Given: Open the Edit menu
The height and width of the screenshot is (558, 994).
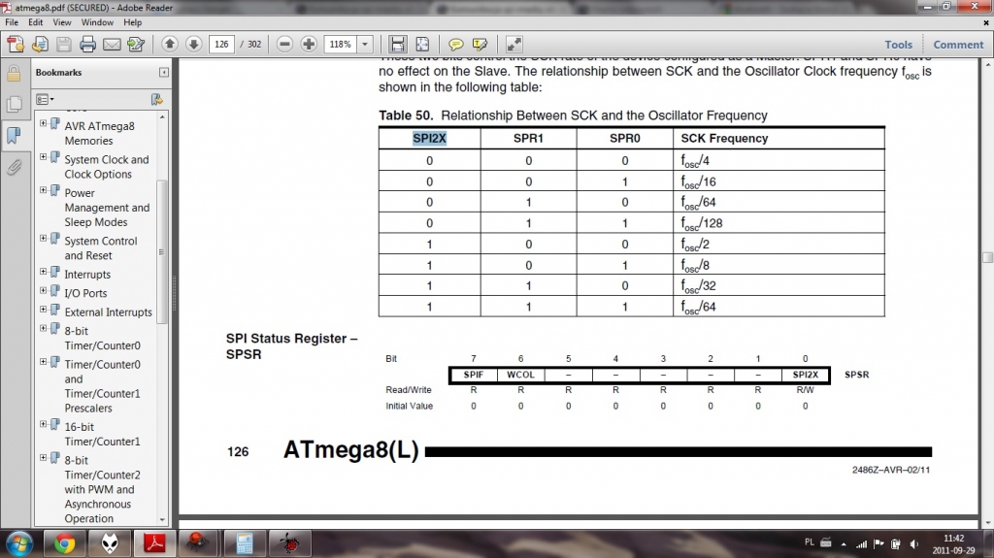Looking at the screenshot, I should pyautogui.click(x=36, y=22).
